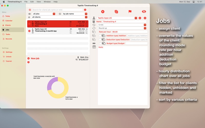Open the Edit menu
205x128 pixels.
pos(32,2)
